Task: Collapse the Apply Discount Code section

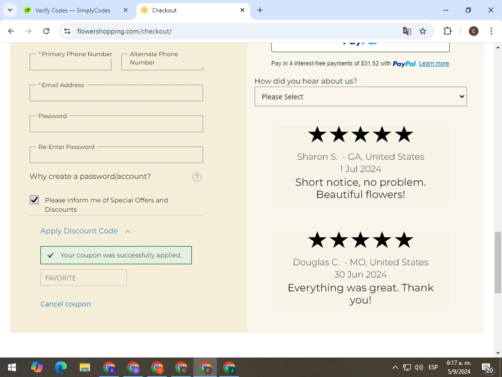Action: 128,231
